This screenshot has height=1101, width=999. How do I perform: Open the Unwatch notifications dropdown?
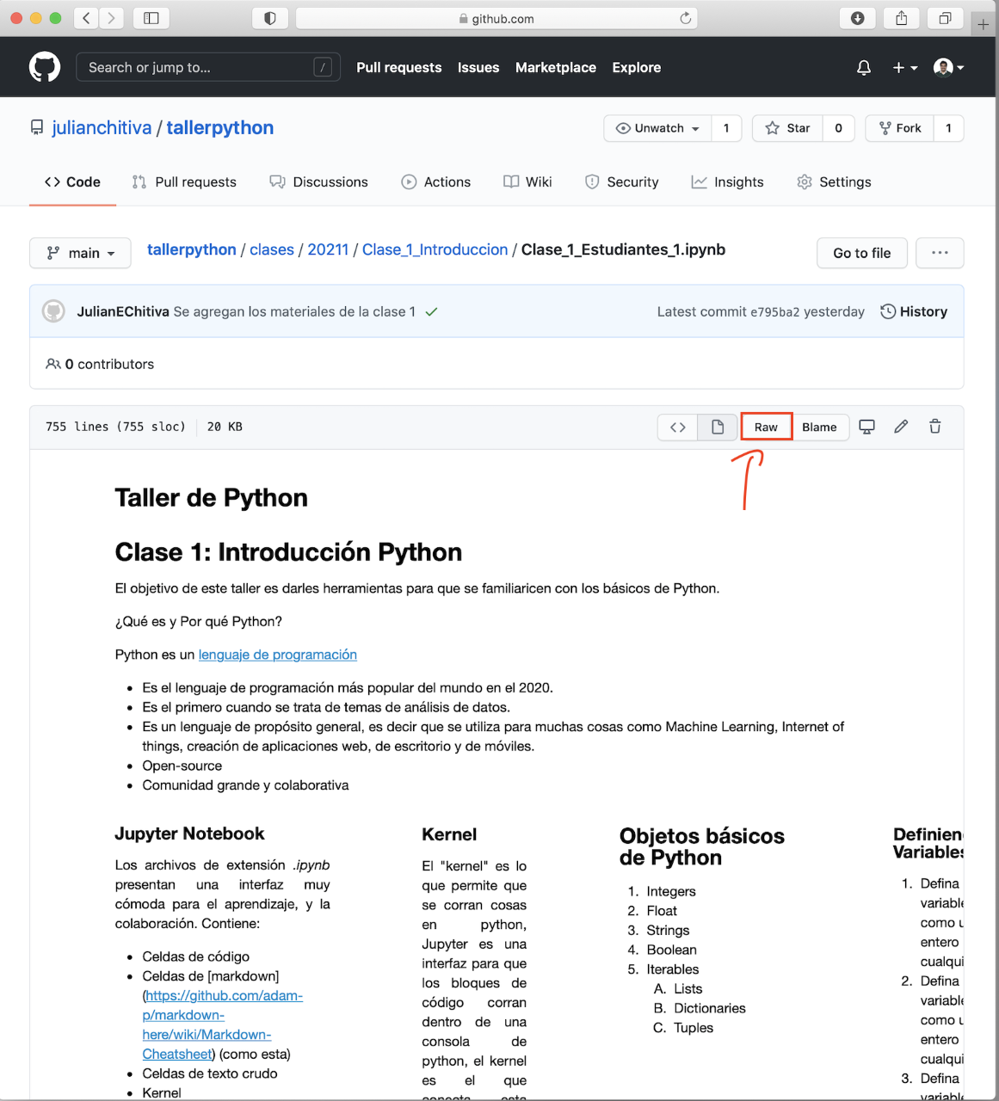(658, 128)
